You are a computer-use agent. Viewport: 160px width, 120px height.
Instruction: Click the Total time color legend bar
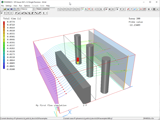click(4, 45)
